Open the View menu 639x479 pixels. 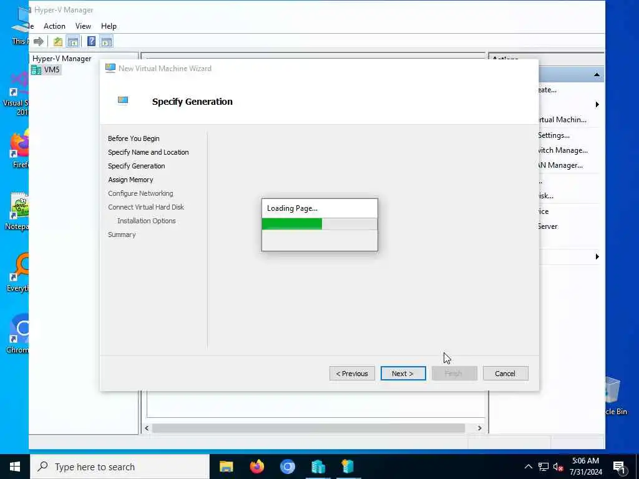click(x=83, y=26)
